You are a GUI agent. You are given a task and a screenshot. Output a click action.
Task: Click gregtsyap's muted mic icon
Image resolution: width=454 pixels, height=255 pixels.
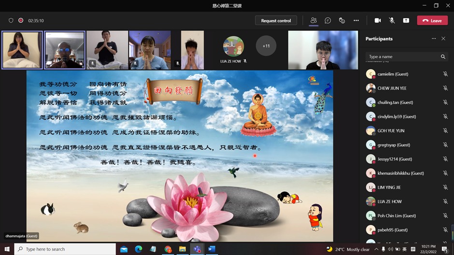pos(445,145)
